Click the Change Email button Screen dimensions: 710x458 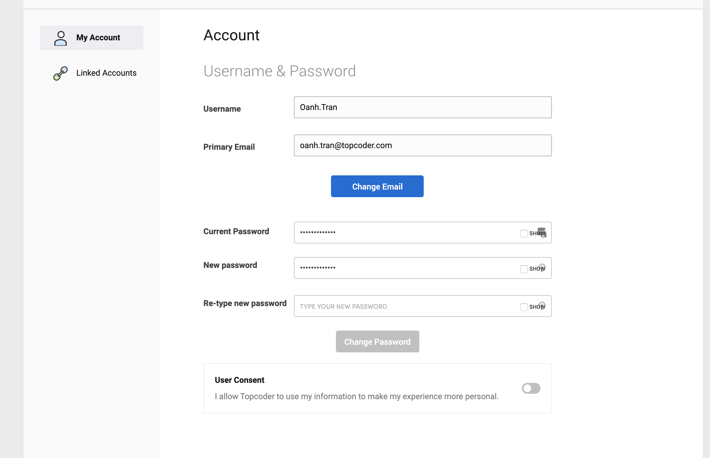click(x=377, y=187)
